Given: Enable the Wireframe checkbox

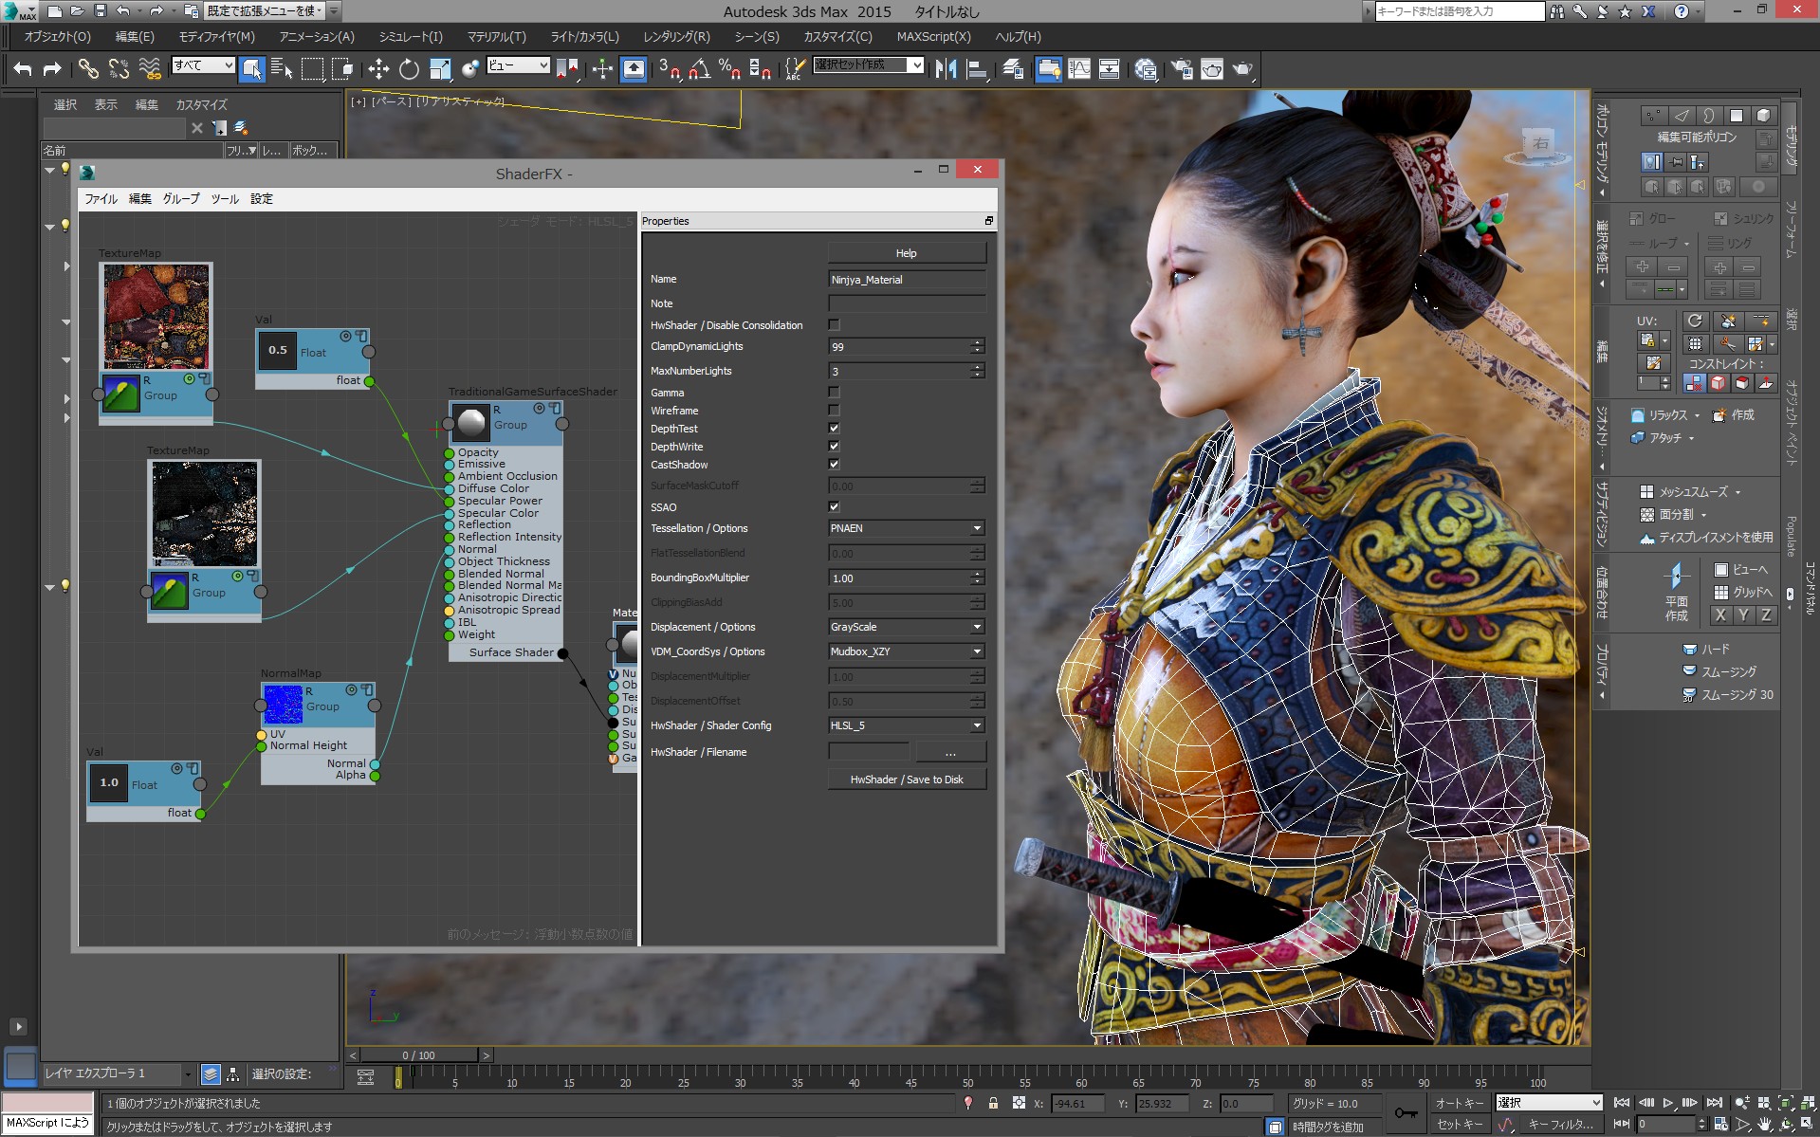Looking at the screenshot, I should click(834, 410).
